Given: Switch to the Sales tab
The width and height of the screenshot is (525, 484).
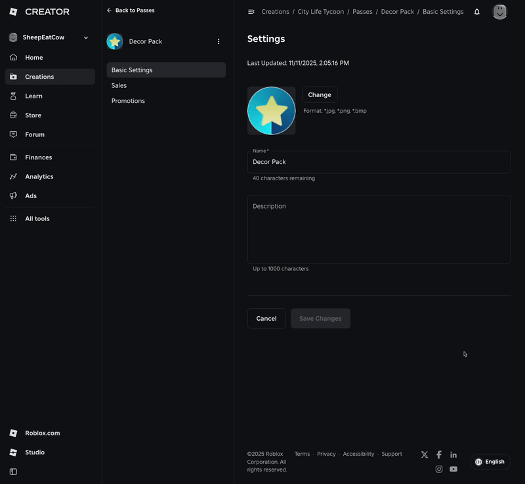Looking at the screenshot, I should click(119, 85).
